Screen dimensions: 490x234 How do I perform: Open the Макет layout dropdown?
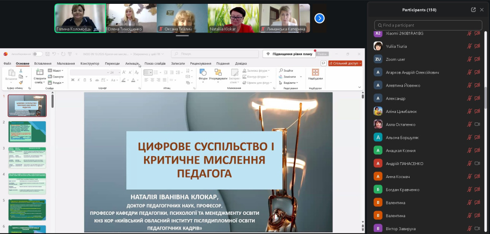56,71
